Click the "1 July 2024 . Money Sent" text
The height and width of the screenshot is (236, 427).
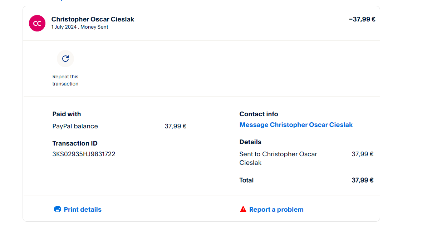[x=80, y=27]
